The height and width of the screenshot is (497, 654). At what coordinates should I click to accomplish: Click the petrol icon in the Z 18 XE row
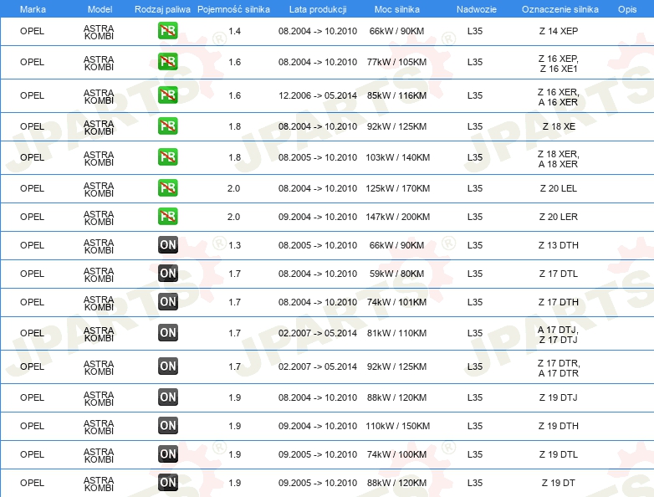[167, 126]
